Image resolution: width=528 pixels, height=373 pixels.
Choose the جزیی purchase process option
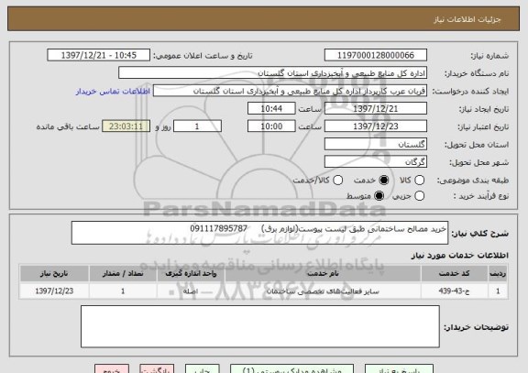[419, 195]
